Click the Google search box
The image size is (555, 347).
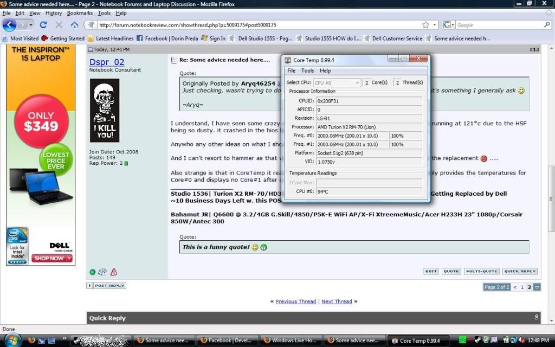coord(499,25)
